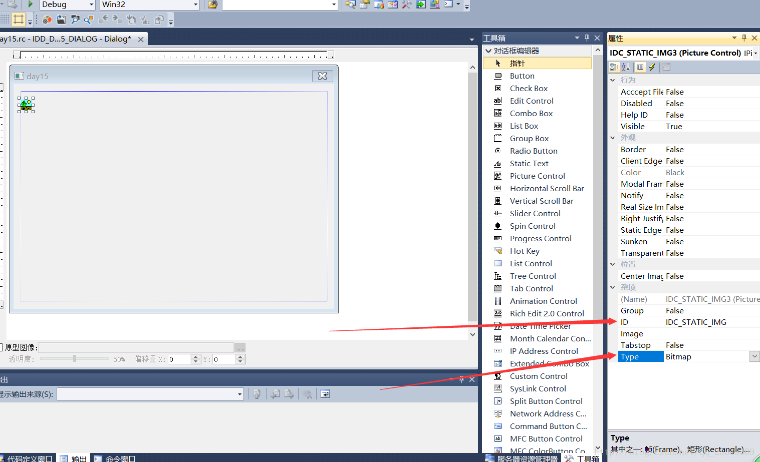The width and height of the screenshot is (760, 462).
Task: Toggle guides with the dialog editor grid icon
Action: pyautogui.click(x=19, y=20)
